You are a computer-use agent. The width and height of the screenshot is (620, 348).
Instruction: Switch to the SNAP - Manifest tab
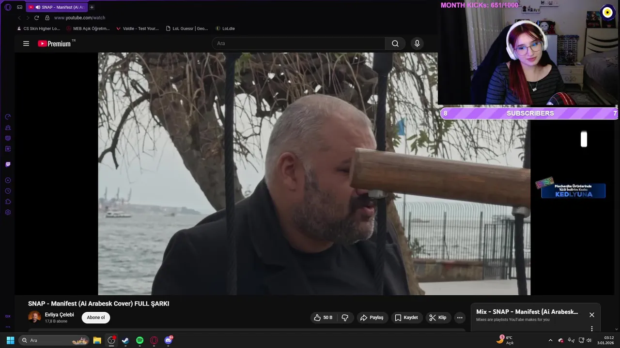[x=57, y=7]
